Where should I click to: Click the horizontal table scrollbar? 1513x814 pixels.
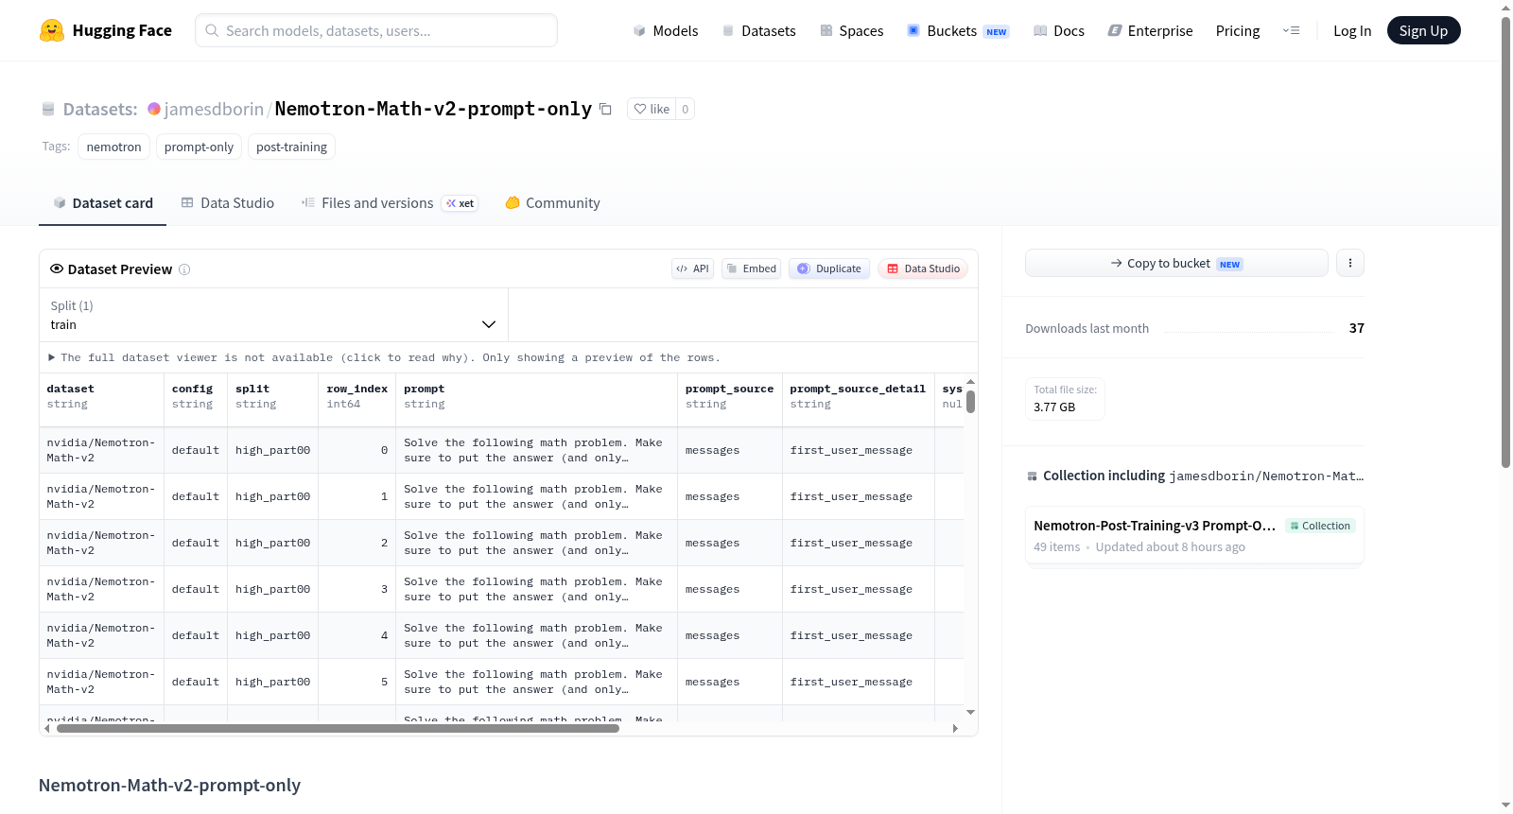pyautogui.click(x=338, y=729)
